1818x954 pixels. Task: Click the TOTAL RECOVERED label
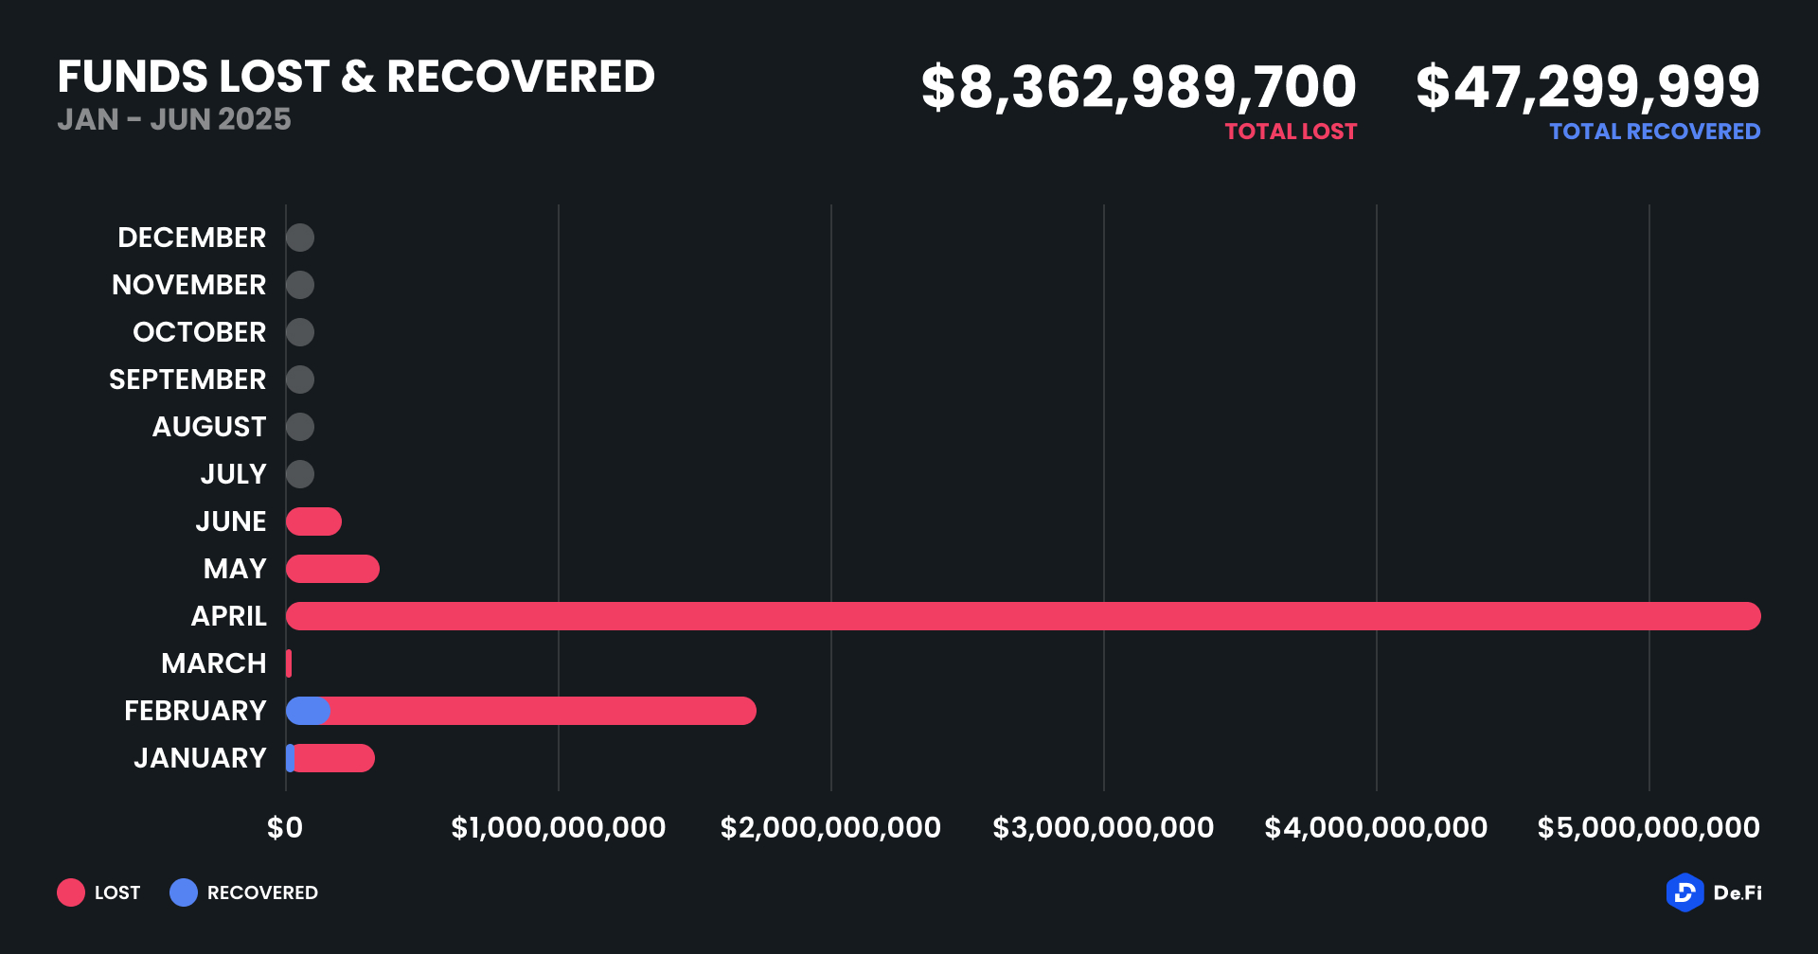coord(1654,132)
